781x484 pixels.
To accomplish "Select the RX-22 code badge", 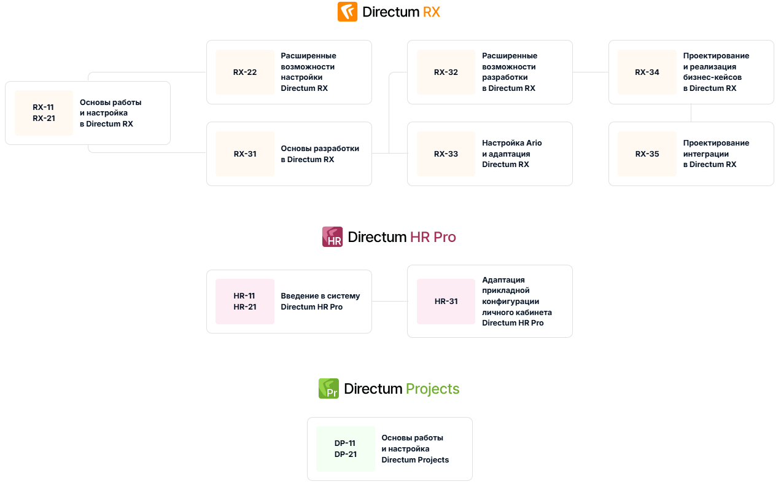I will 245,72.
